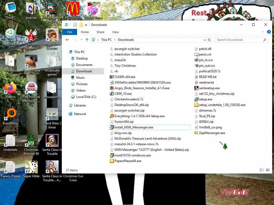The width and height of the screenshot is (274, 205).
Task: Switch to large thumbnails view icon
Action: click(x=268, y=170)
